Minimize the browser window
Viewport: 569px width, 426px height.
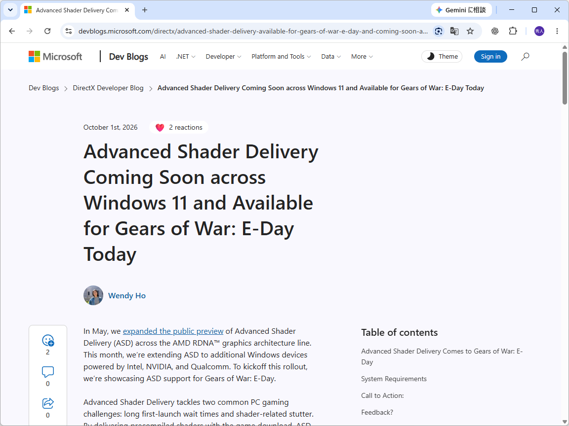tap(512, 10)
